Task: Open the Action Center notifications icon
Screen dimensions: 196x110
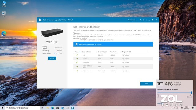Action: [193, 108]
